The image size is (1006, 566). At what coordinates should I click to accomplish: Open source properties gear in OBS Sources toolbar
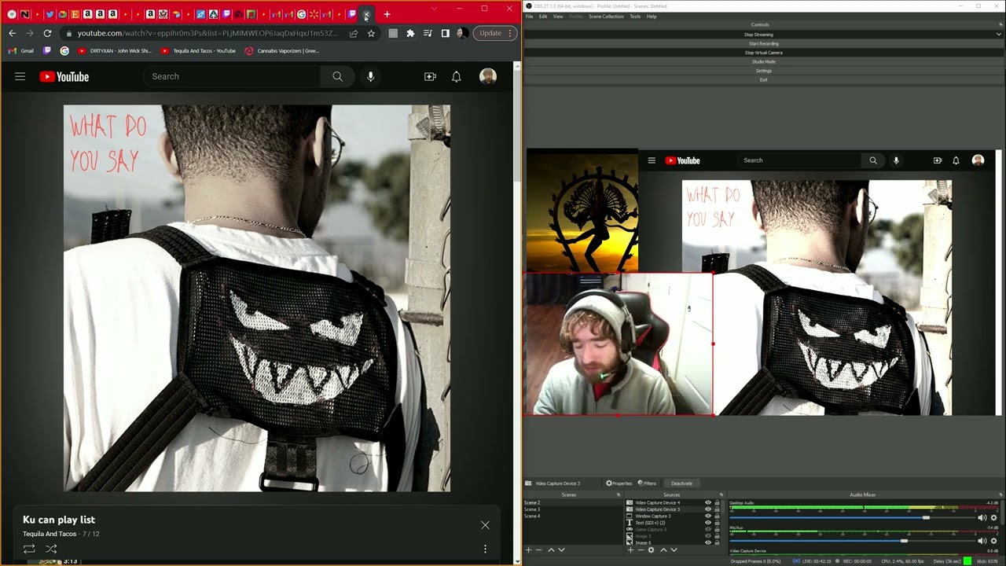[x=651, y=550]
